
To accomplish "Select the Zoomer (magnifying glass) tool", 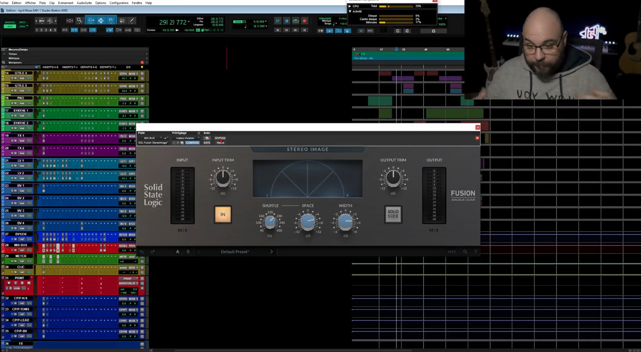I will coord(79,21).
